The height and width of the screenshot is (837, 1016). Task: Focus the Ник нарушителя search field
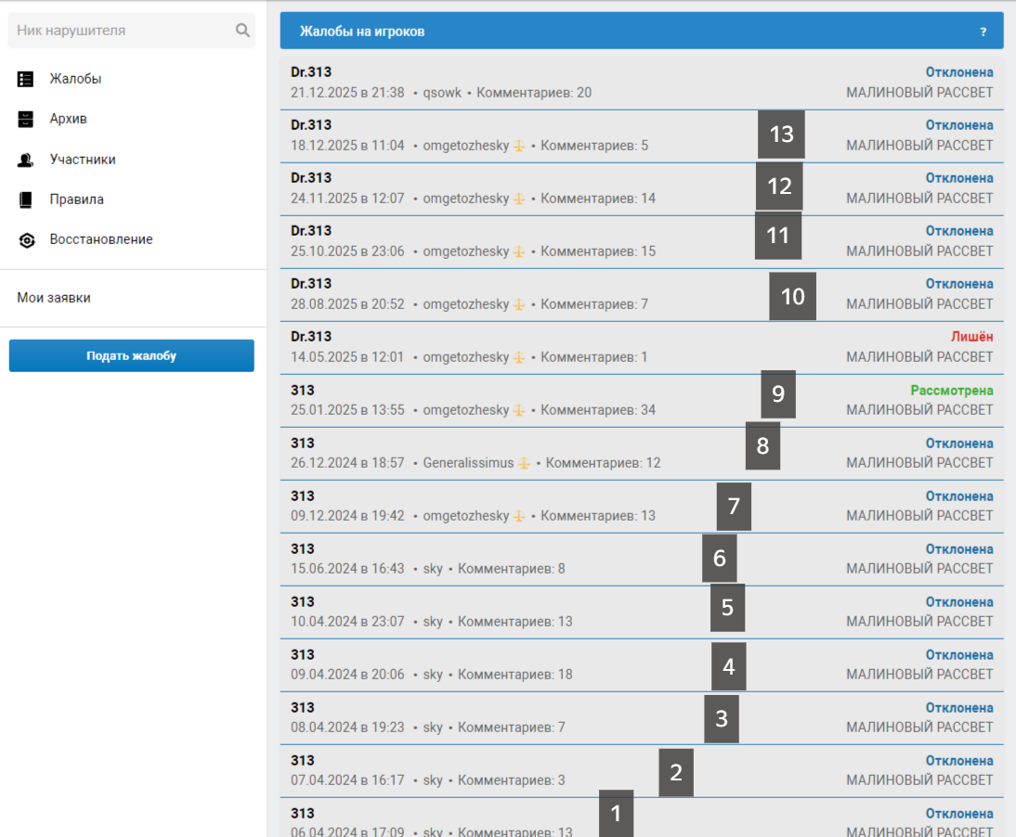(121, 31)
